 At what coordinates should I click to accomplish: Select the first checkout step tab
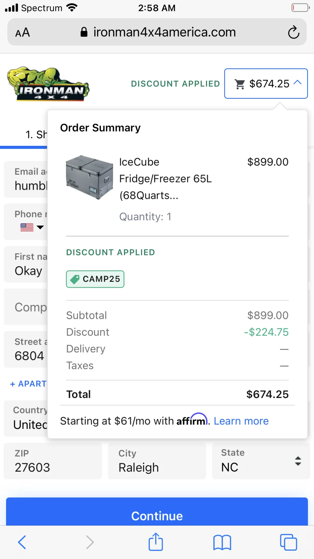coord(35,135)
